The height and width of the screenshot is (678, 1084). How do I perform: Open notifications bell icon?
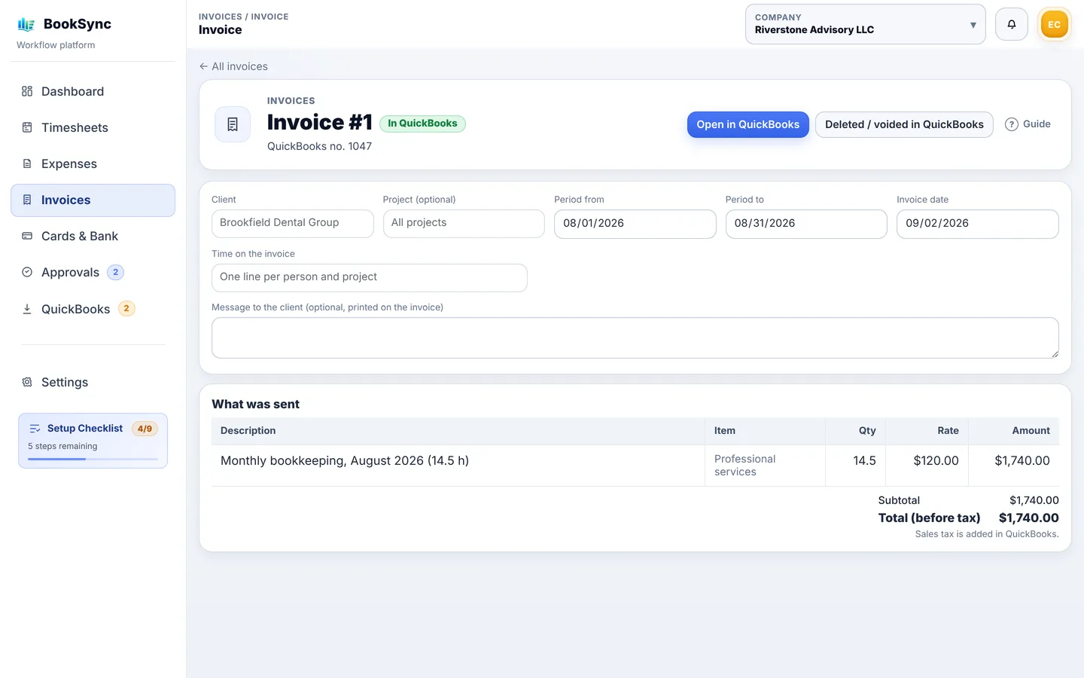tap(1012, 24)
